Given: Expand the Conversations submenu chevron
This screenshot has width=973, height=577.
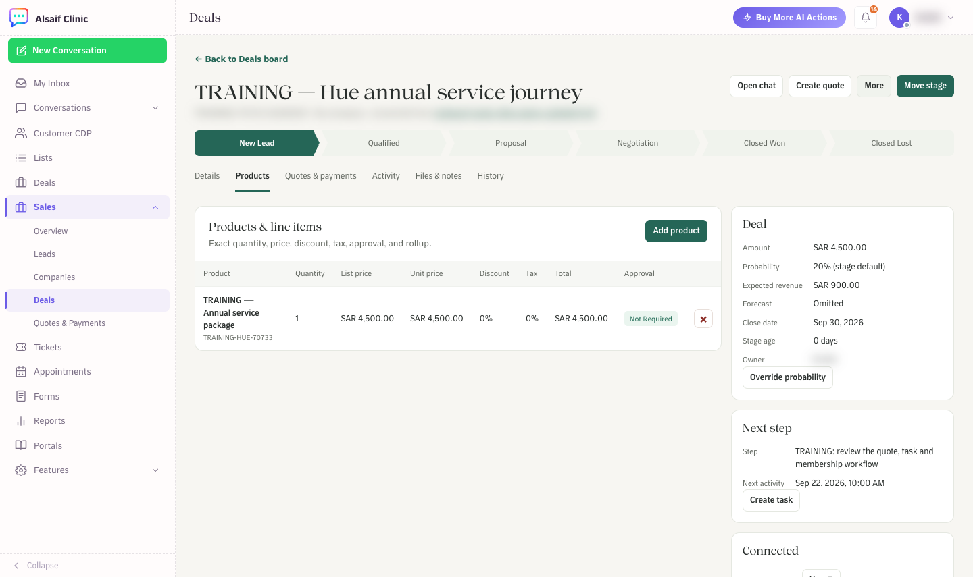Looking at the screenshot, I should point(155,108).
